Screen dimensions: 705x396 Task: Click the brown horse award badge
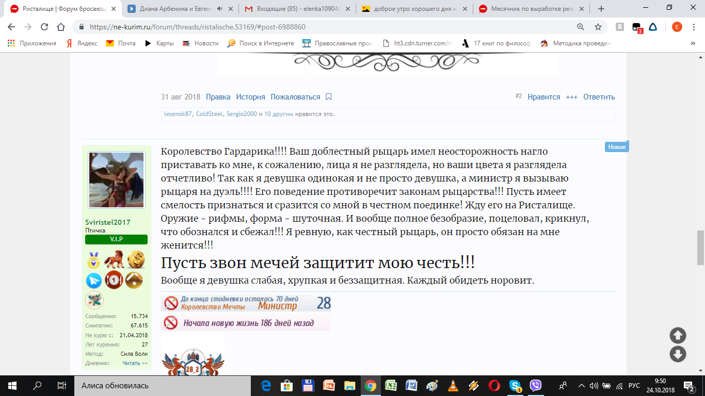pyautogui.click(x=114, y=260)
